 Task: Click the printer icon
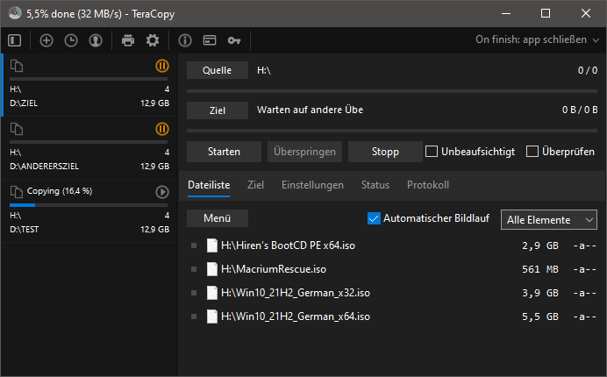128,40
